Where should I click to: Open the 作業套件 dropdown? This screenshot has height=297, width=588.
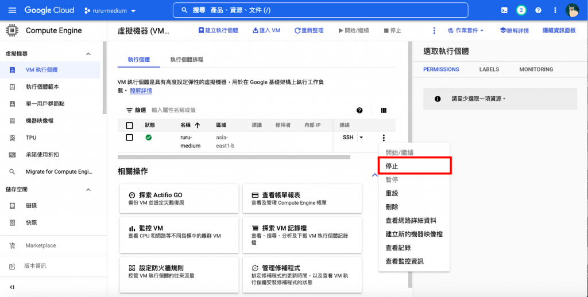click(x=466, y=30)
